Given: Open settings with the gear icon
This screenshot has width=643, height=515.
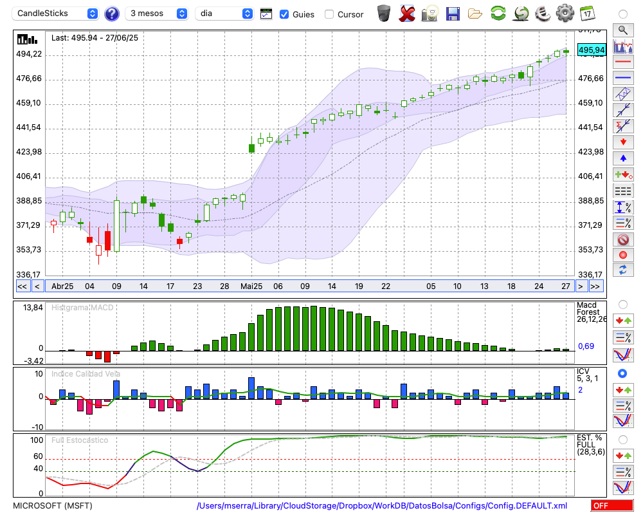Looking at the screenshot, I should click(x=565, y=13).
